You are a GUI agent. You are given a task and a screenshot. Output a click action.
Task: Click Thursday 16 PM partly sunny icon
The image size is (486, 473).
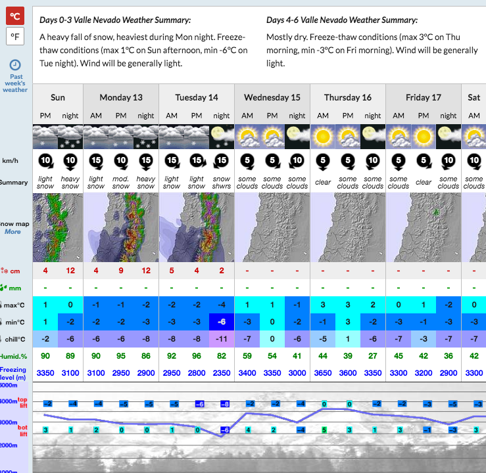348,137
